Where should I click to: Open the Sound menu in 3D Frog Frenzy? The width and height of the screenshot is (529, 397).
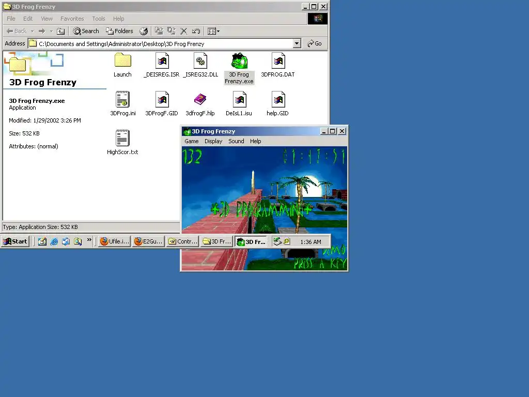click(236, 141)
